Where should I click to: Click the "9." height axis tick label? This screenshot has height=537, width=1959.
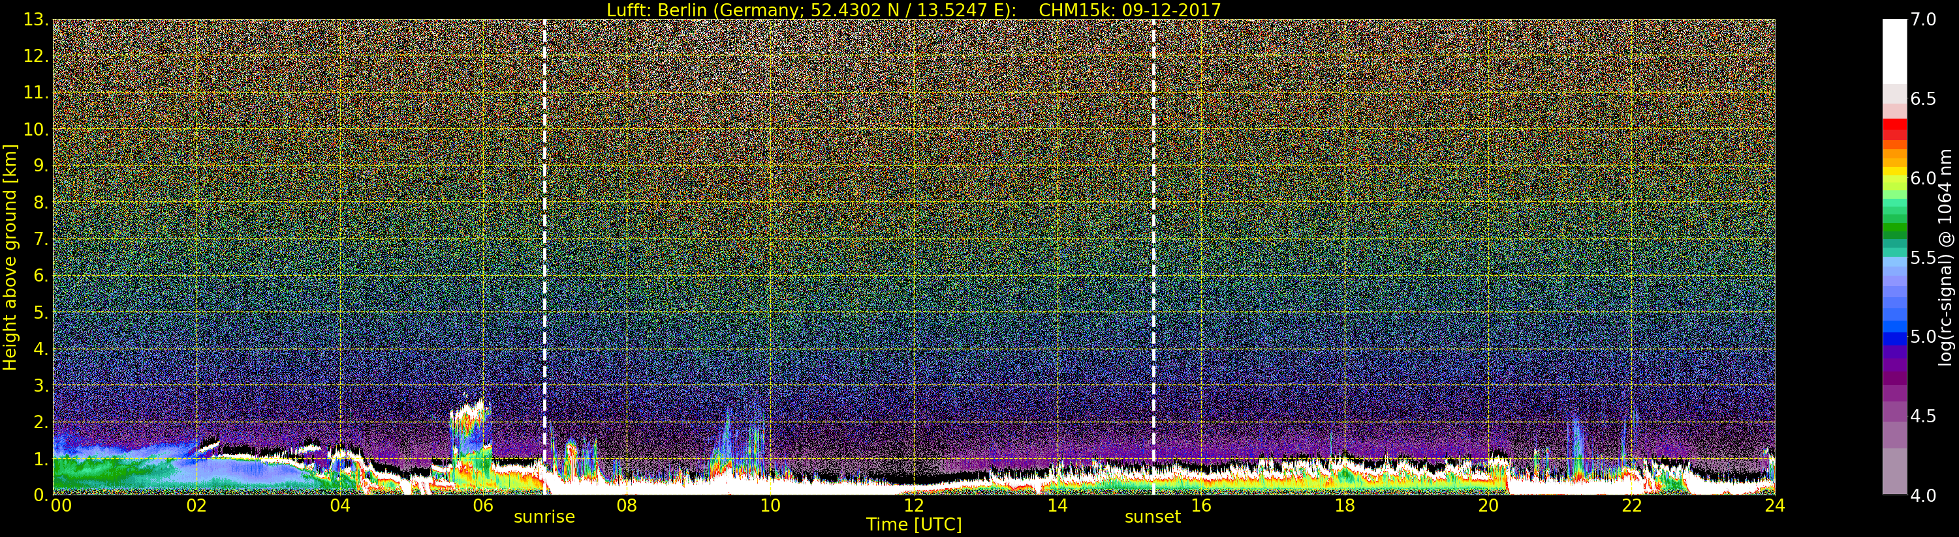40,166
